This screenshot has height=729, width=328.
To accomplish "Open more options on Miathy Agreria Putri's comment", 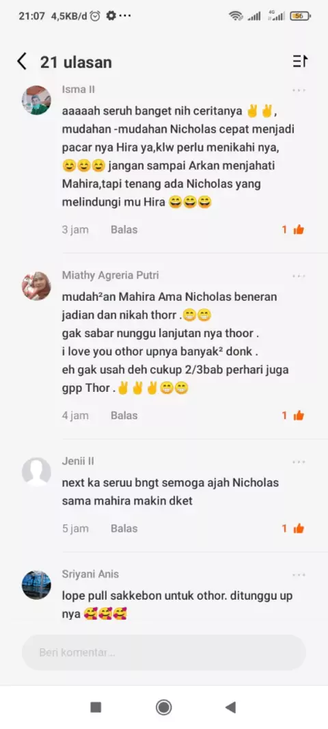I will point(299,276).
